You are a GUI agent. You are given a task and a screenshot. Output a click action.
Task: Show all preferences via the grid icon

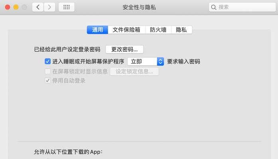point(67,7)
